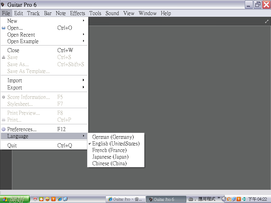Open the View menu

point(129,13)
